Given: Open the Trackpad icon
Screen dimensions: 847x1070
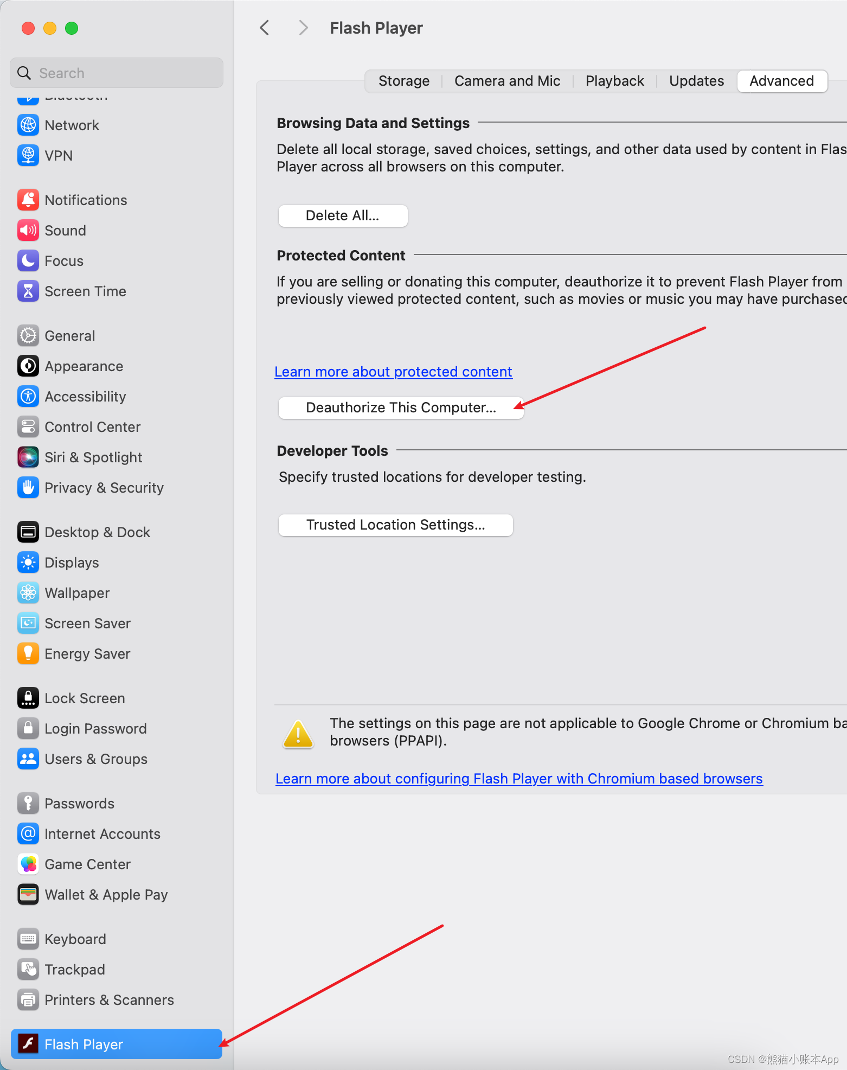Looking at the screenshot, I should [x=28, y=970].
